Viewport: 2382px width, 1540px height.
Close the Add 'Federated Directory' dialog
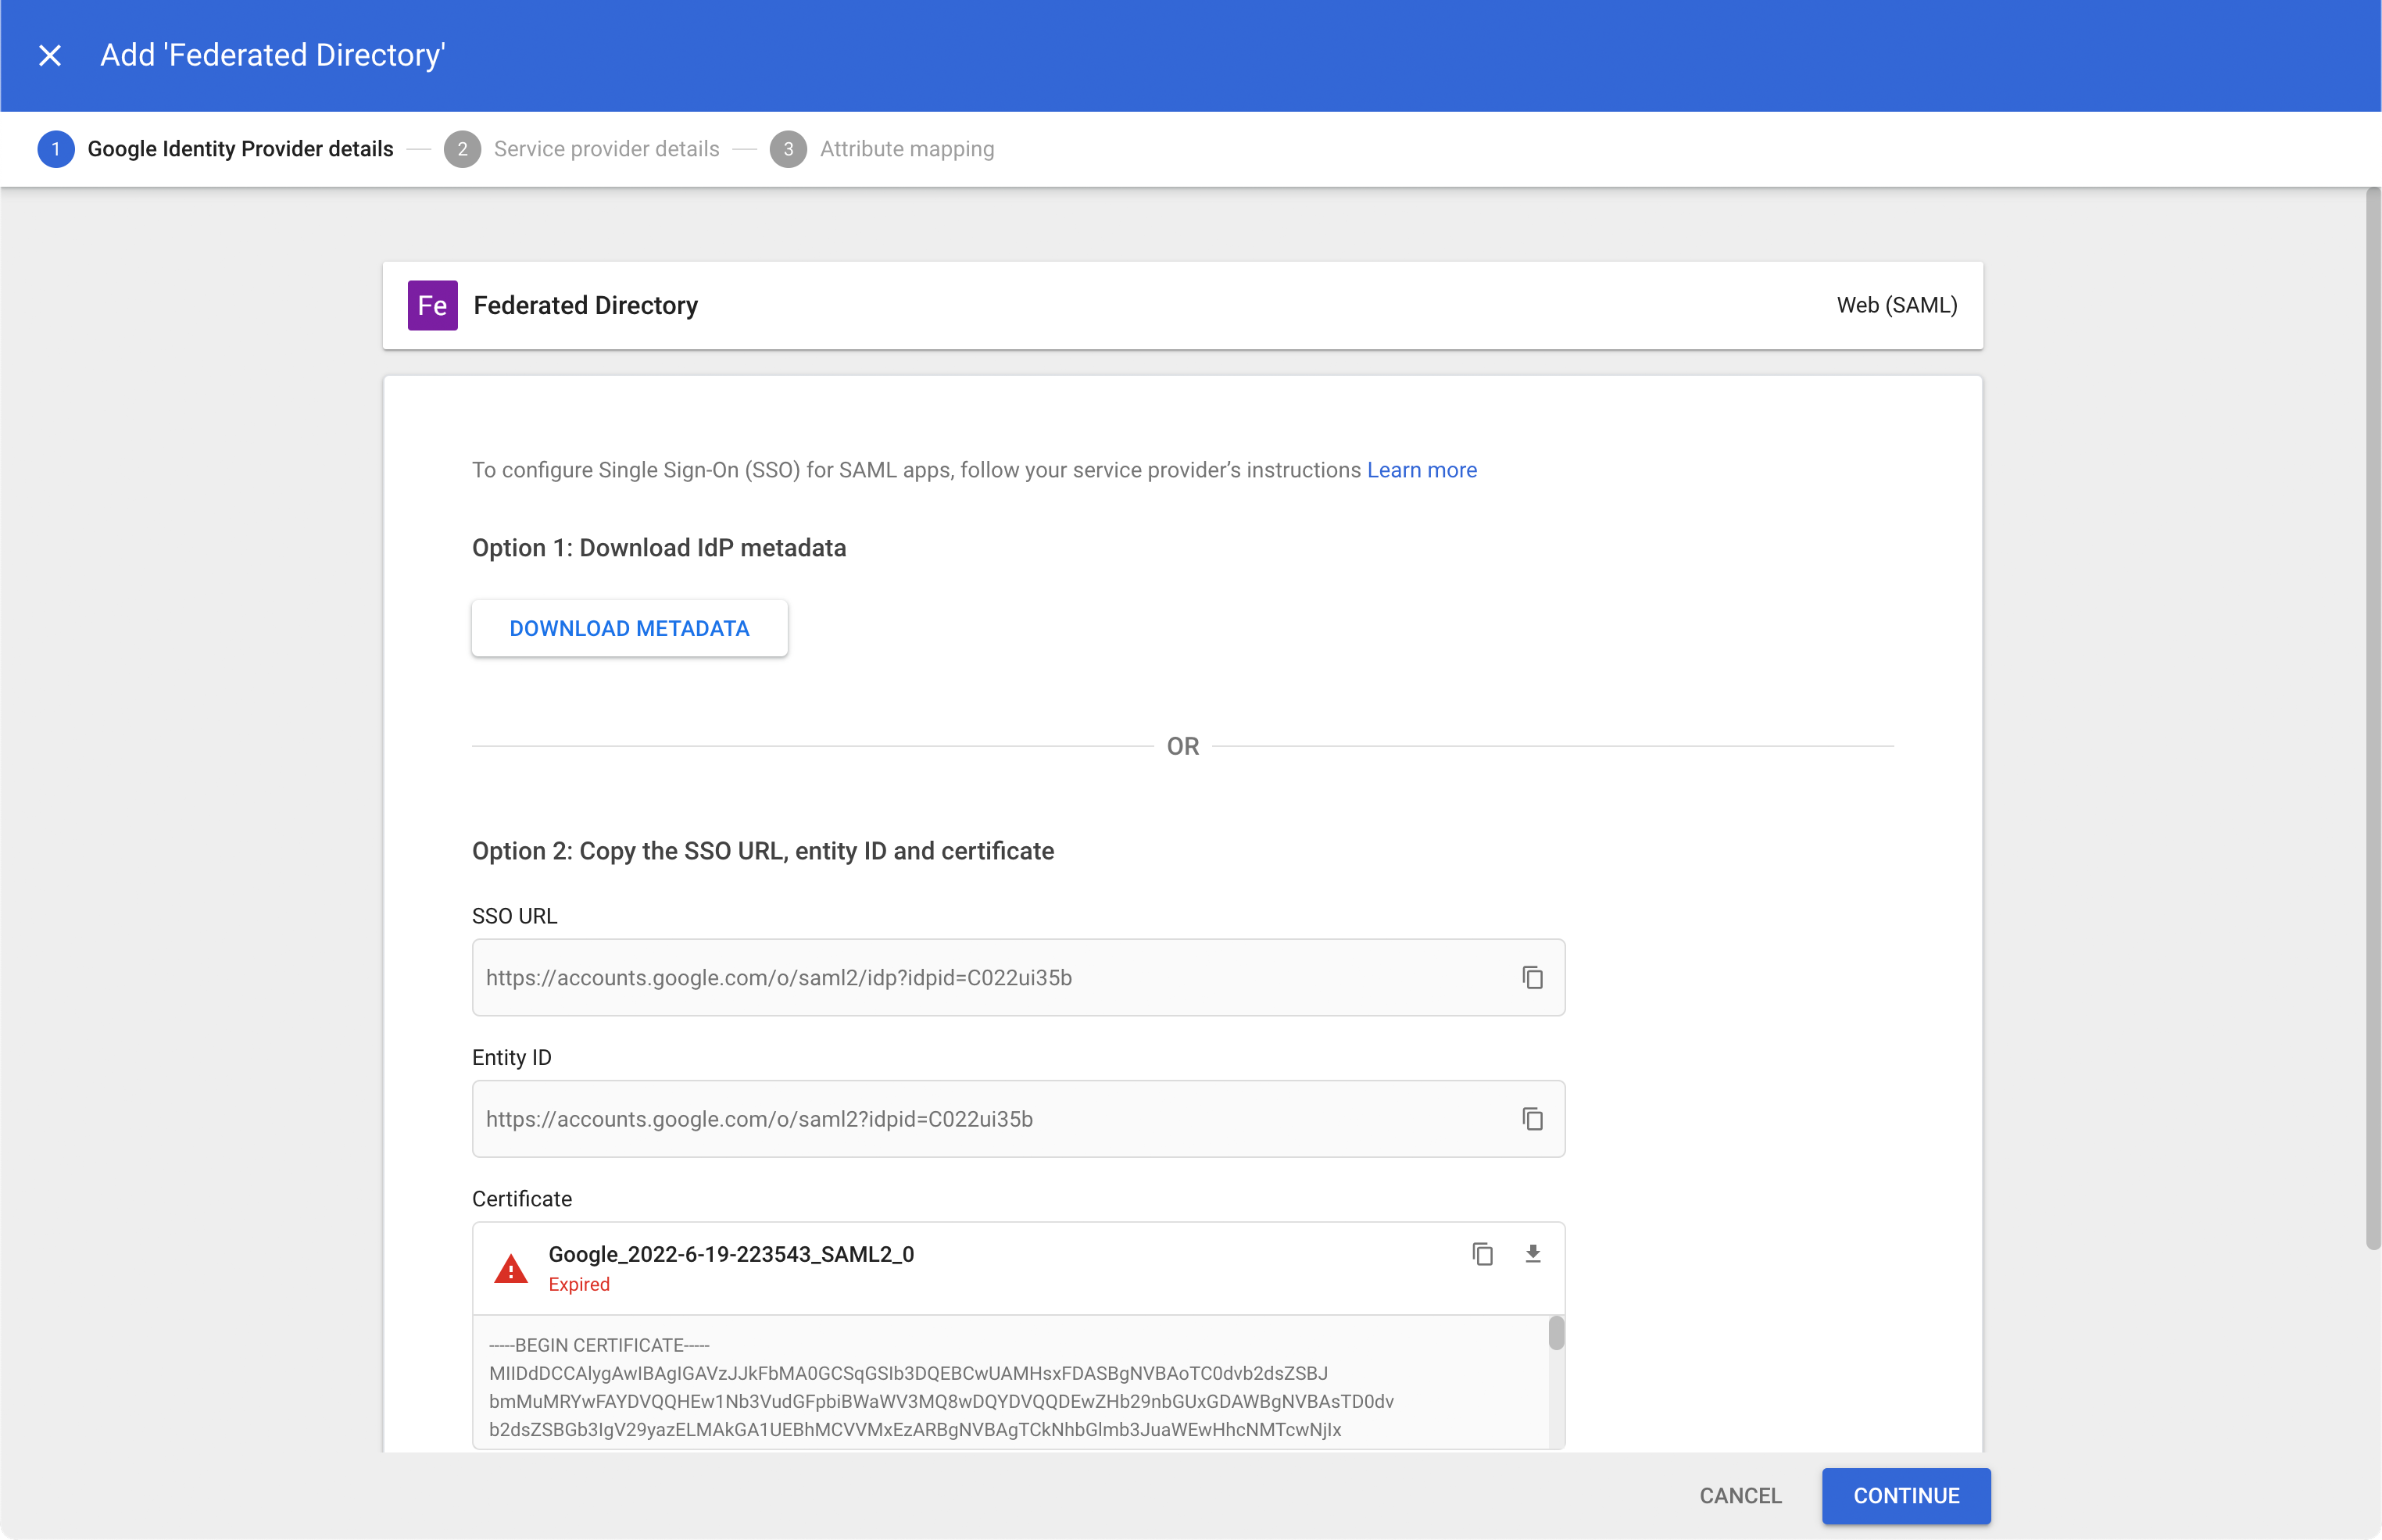pos(49,55)
